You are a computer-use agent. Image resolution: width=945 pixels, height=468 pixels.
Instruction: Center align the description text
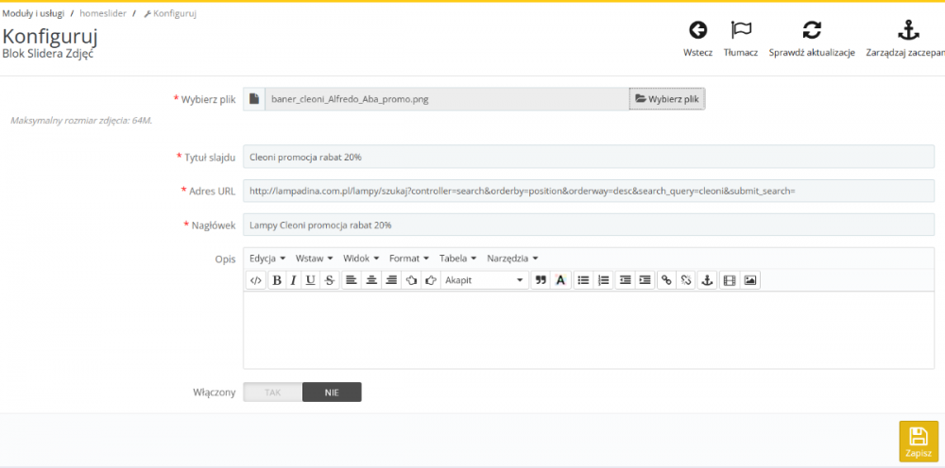coord(370,280)
